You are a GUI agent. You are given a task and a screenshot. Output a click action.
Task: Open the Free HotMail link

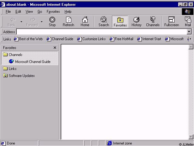(122, 39)
